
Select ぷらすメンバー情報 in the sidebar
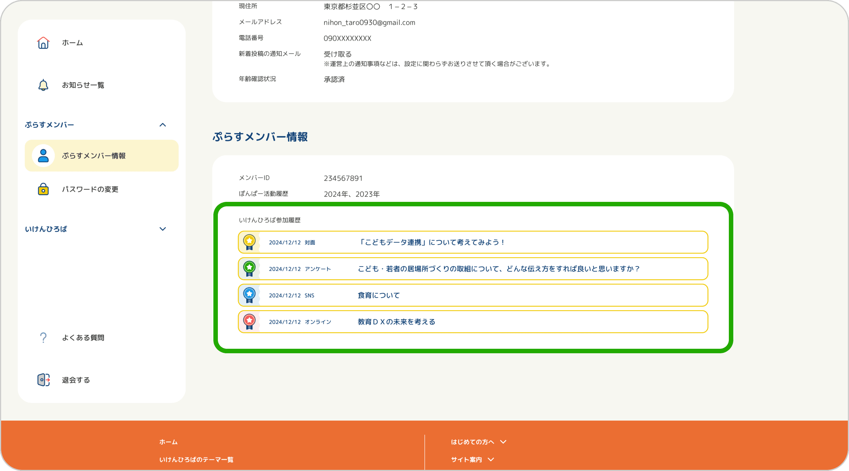click(x=94, y=156)
